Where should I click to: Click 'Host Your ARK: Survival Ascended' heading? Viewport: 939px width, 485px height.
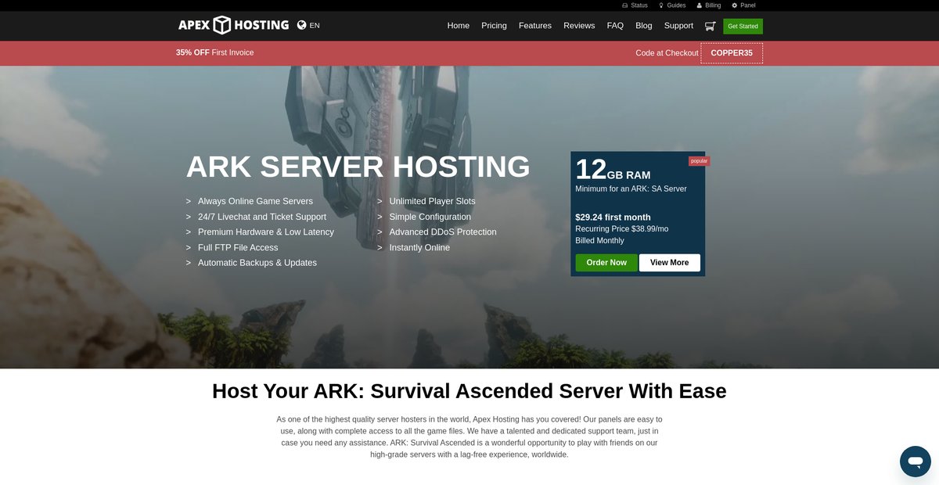[x=469, y=391]
